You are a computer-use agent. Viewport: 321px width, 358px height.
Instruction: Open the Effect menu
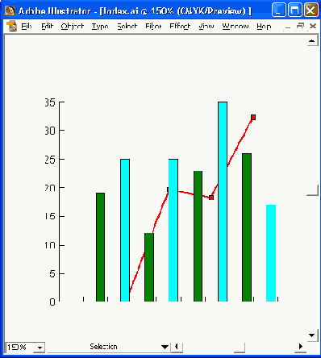coord(180,26)
